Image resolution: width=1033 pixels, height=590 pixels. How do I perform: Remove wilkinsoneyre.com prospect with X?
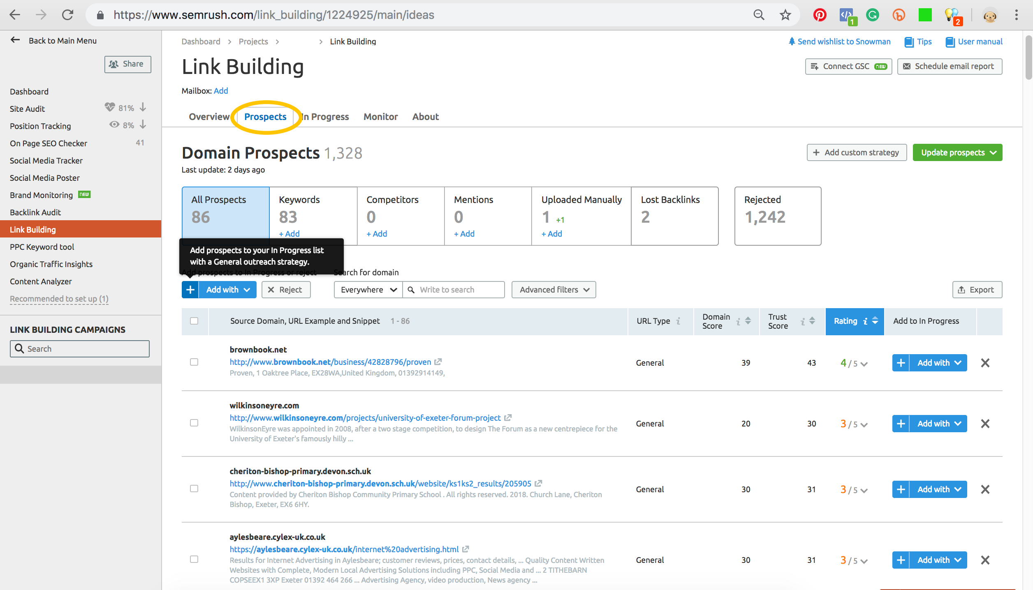(x=985, y=424)
